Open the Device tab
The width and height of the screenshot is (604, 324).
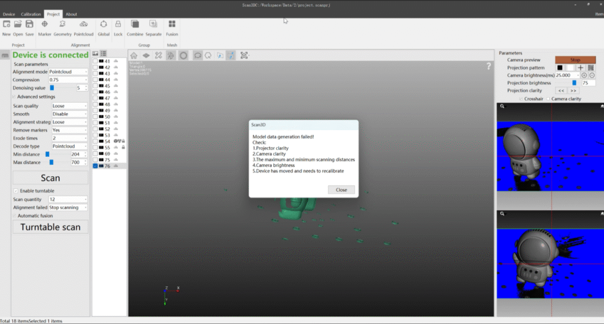pyautogui.click(x=9, y=14)
